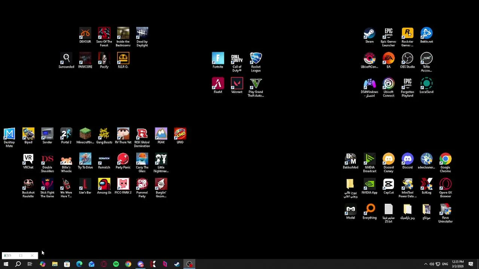Open the Gang Beasts shortcut
Screen dimensions: 479x269
104,136
